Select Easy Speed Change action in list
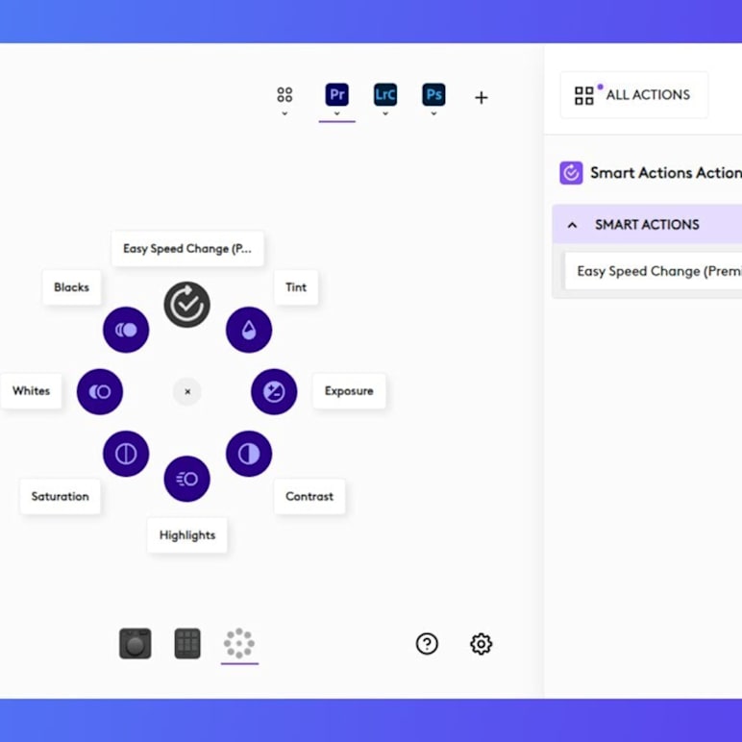 658,271
